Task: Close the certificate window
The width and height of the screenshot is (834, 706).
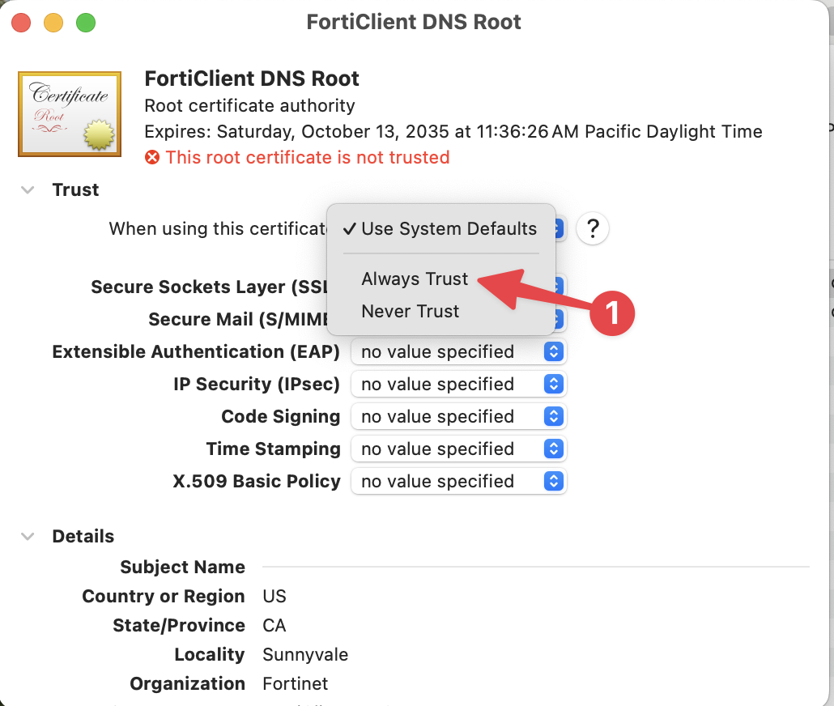Action: click(x=21, y=23)
